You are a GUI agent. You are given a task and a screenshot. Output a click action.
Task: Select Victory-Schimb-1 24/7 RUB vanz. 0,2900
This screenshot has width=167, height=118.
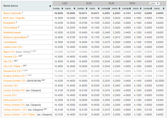point(117,110)
